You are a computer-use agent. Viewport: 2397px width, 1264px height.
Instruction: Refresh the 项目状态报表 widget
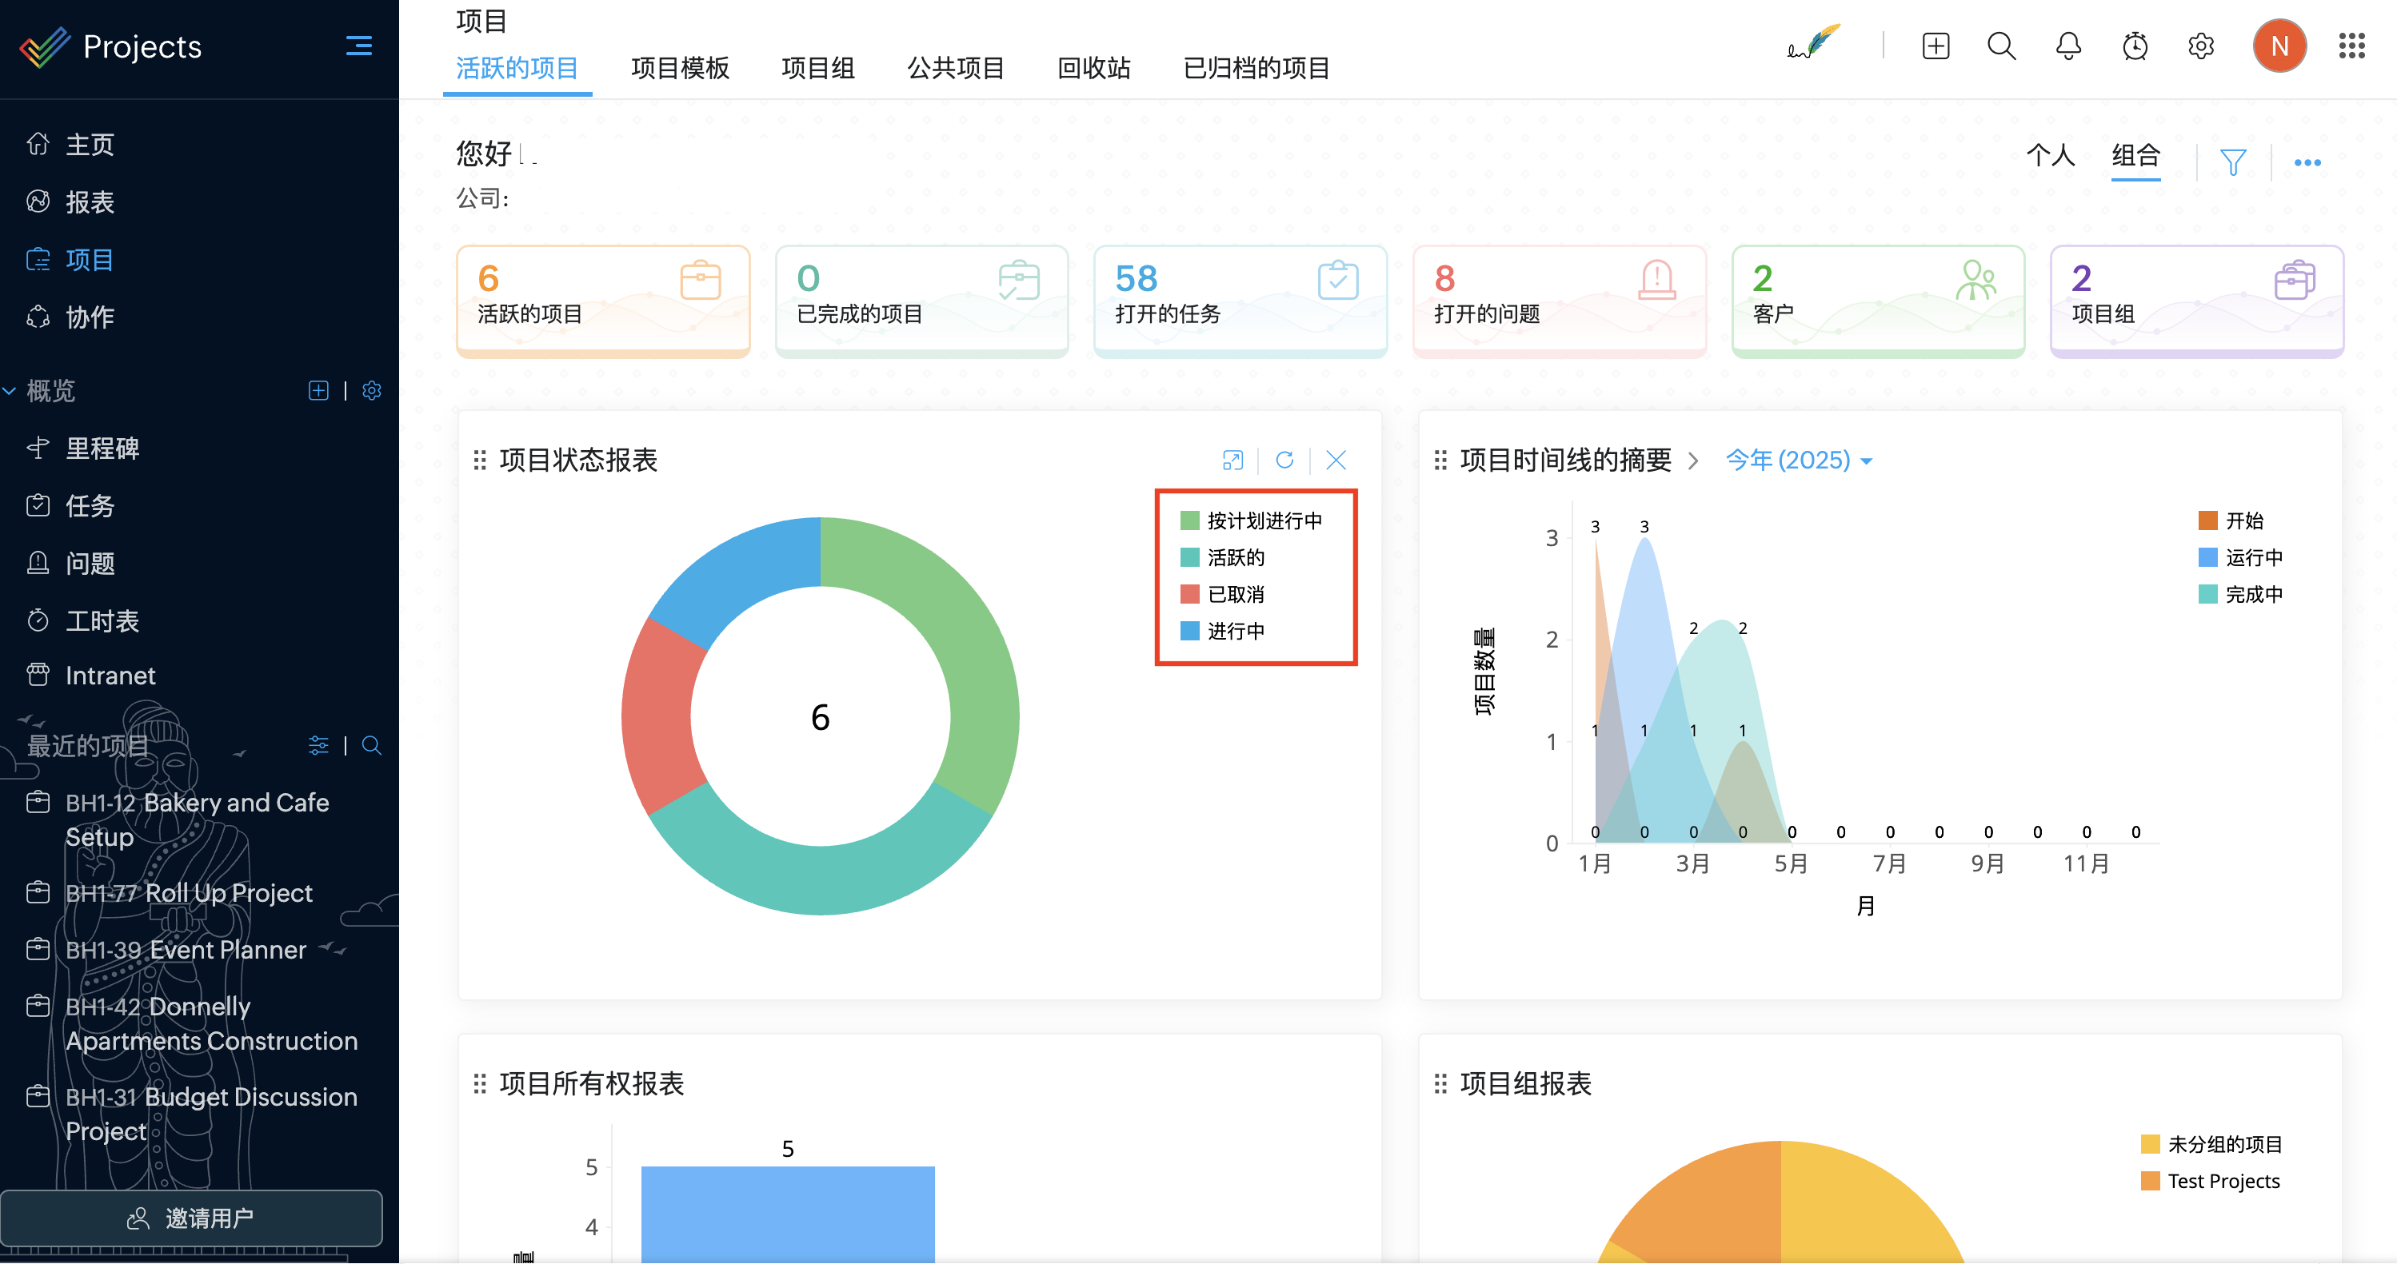1284,460
